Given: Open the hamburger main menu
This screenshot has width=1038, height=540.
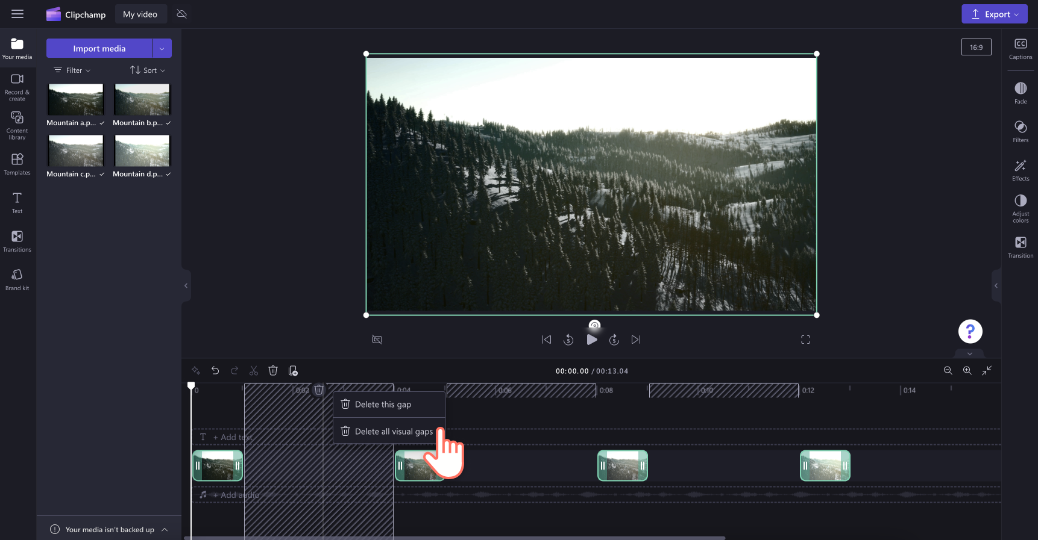Looking at the screenshot, I should [17, 14].
